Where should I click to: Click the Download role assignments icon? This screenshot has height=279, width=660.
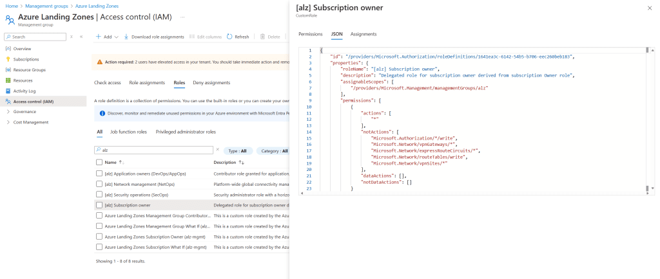click(x=126, y=37)
